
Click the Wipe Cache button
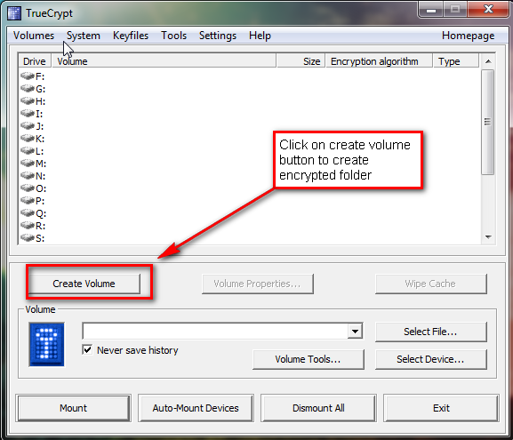pos(430,284)
